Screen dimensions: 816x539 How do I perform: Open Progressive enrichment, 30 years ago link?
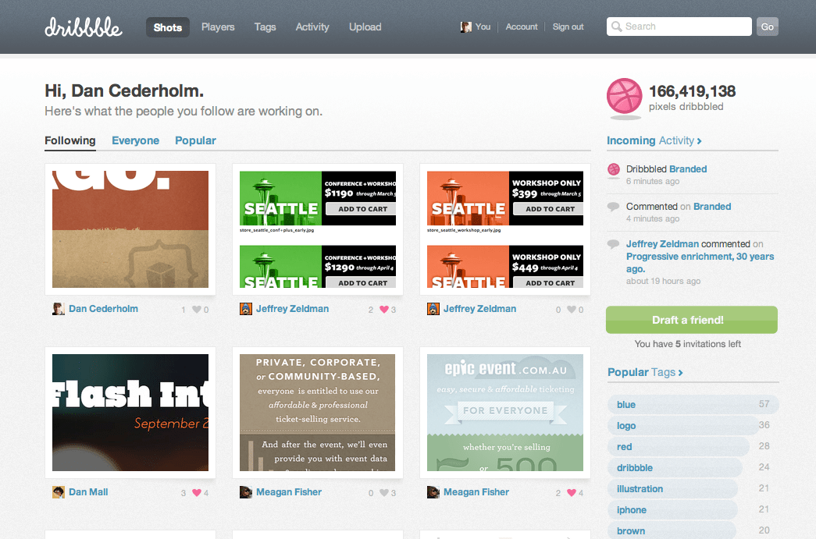click(x=700, y=263)
